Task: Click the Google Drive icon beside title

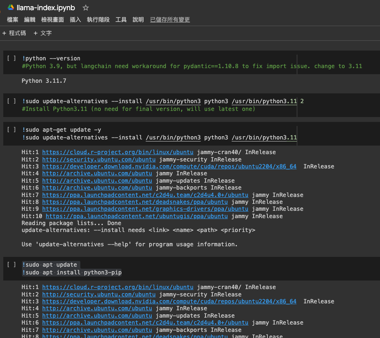Action: point(11,7)
